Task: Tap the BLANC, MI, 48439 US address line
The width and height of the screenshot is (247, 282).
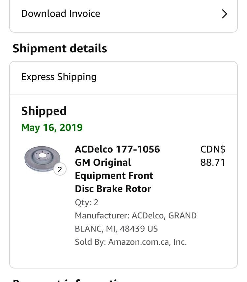Action: click(x=116, y=229)
